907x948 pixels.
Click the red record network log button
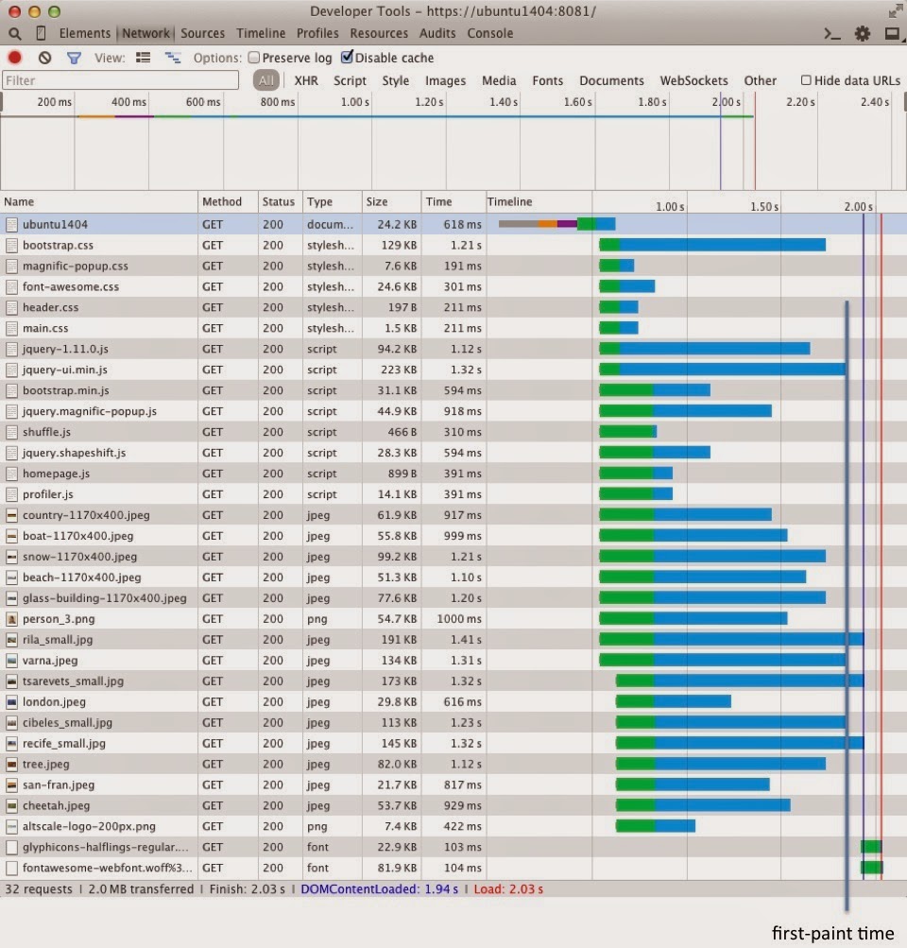(14, 58)
